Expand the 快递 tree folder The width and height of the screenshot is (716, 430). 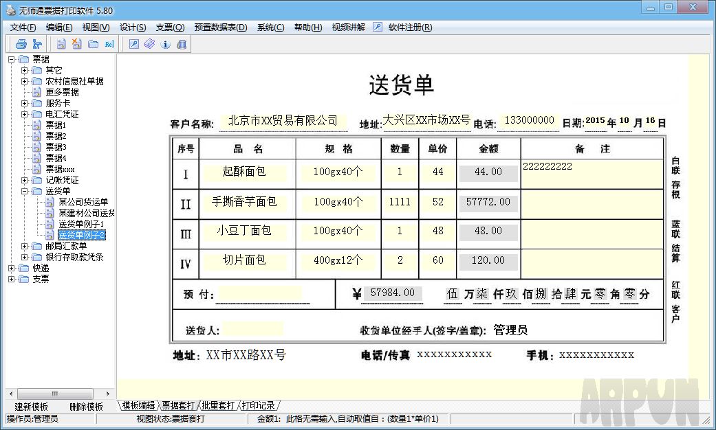point(12,268)
